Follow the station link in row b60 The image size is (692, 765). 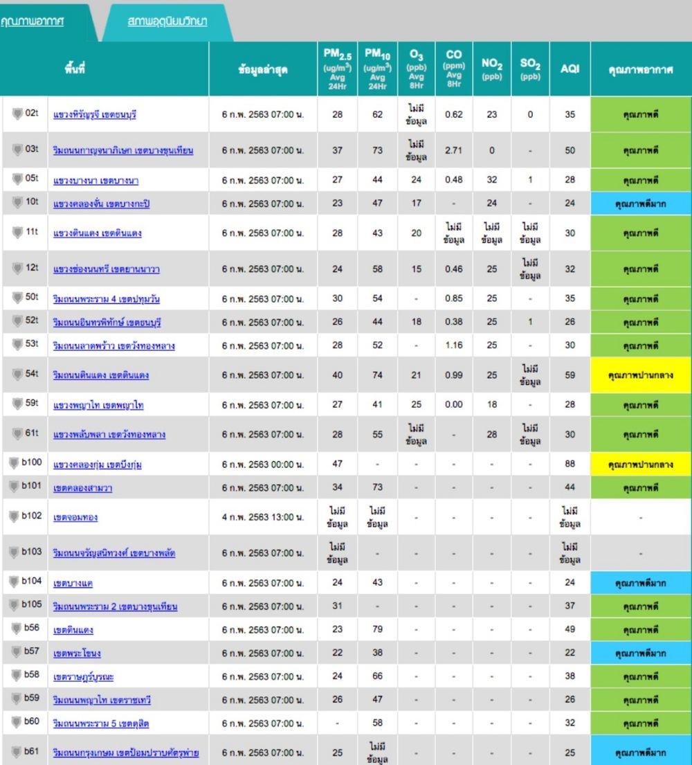101,723
